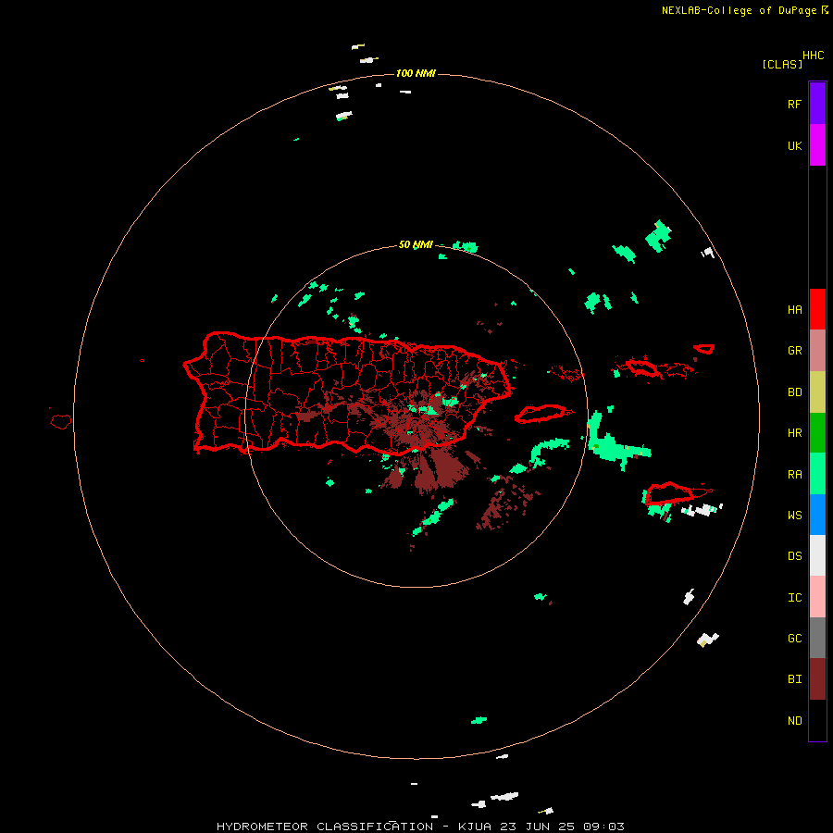The image size is (833, 833).
Task: Click the IC legend label
Action: pyautogui.click(x=794, y=598)
